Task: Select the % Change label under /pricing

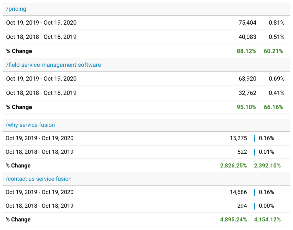Action: point(19,51)
